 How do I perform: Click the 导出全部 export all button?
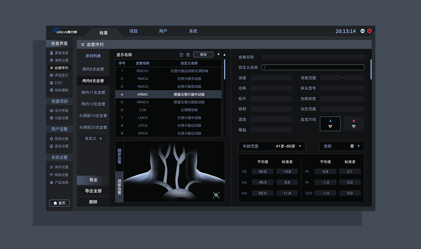pos(93,191)
